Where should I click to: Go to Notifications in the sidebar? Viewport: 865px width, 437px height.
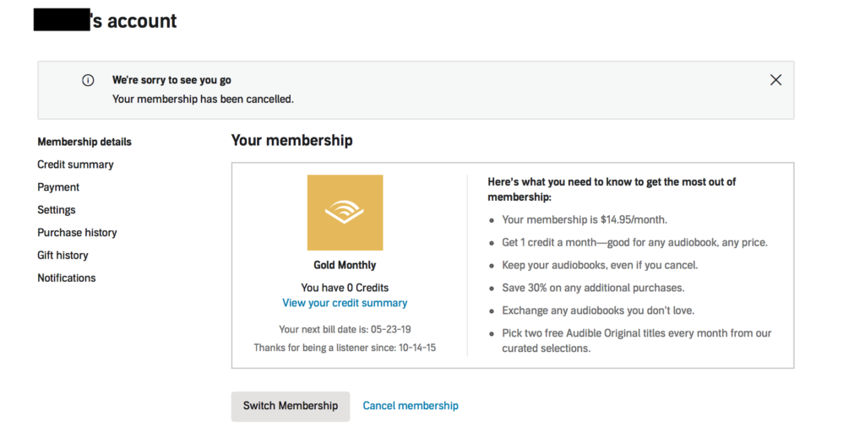click(67, 278)
